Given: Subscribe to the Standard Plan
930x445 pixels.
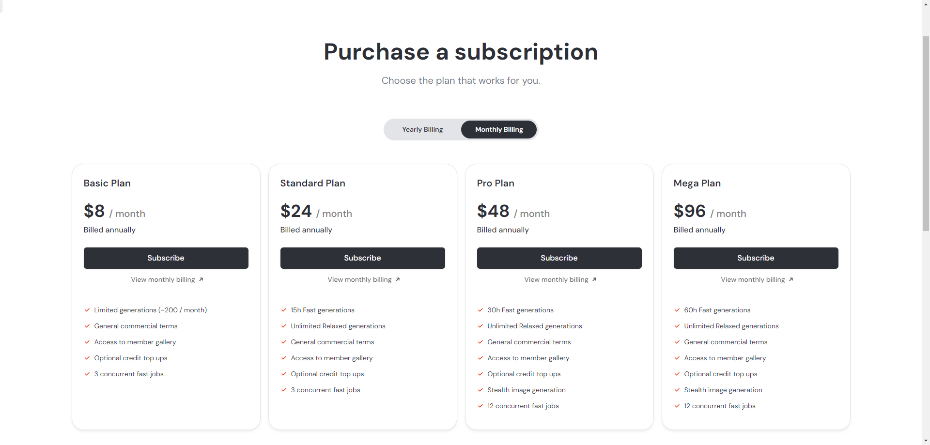Looking at the screenshot, I should 362,258.
